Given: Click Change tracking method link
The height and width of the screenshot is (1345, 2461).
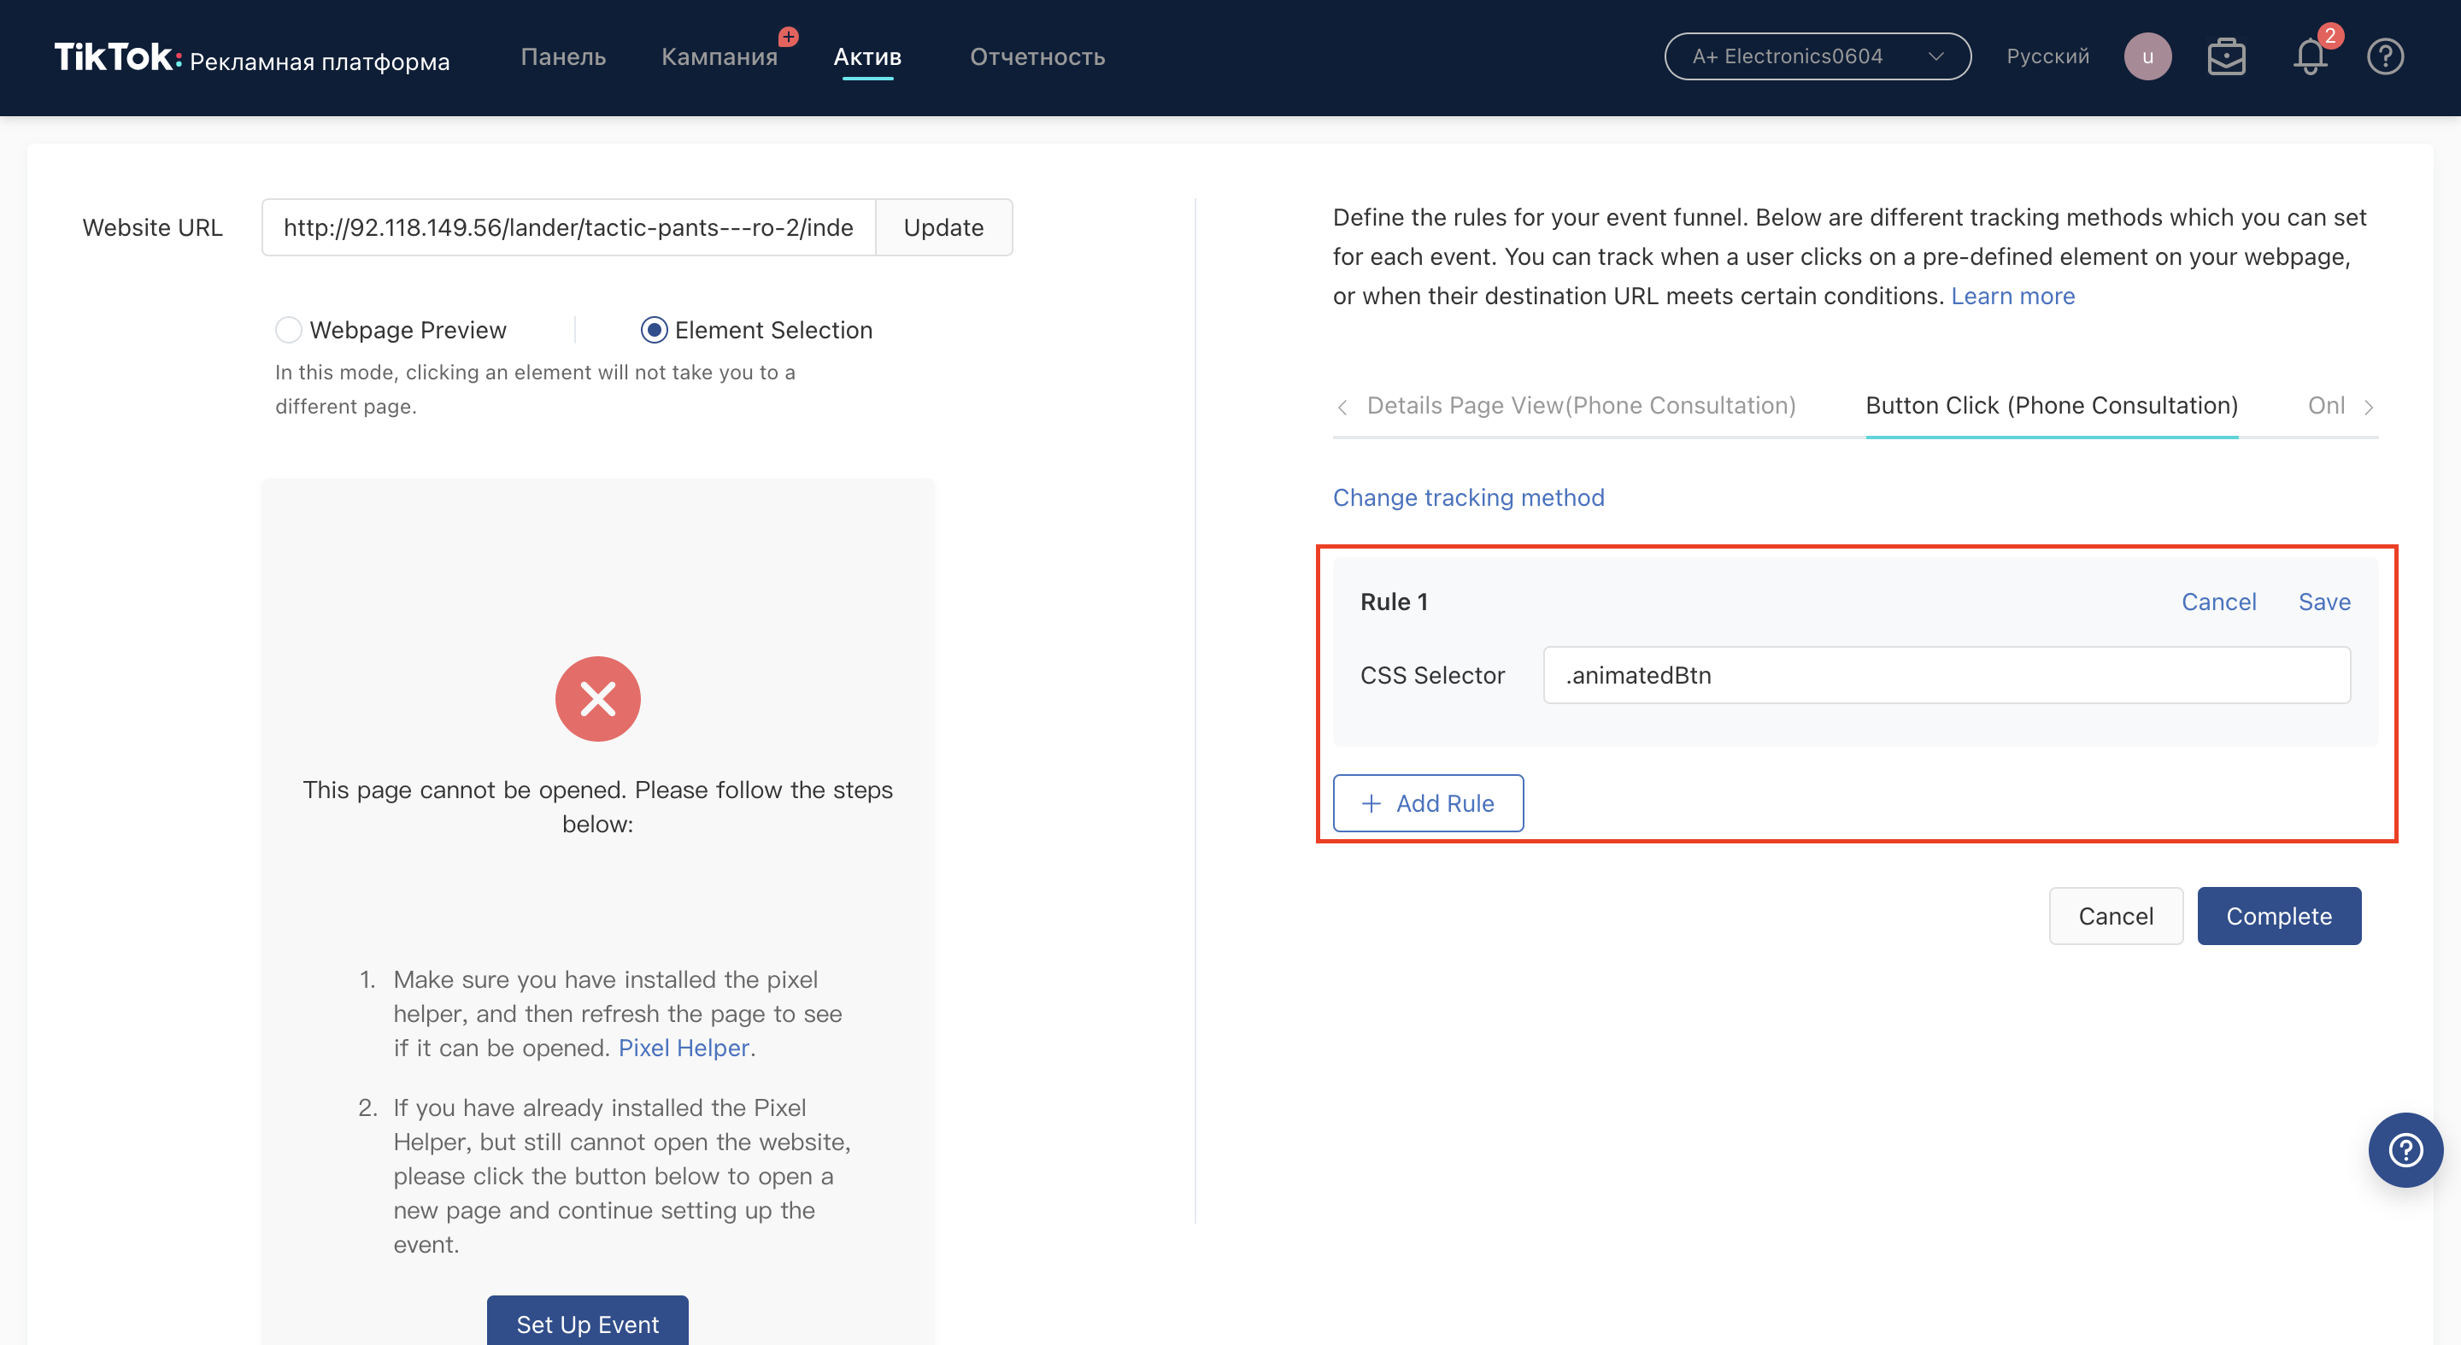Looking at the screenshot, I should tap(1467, 497).
